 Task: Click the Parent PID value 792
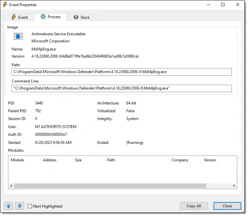38,111
